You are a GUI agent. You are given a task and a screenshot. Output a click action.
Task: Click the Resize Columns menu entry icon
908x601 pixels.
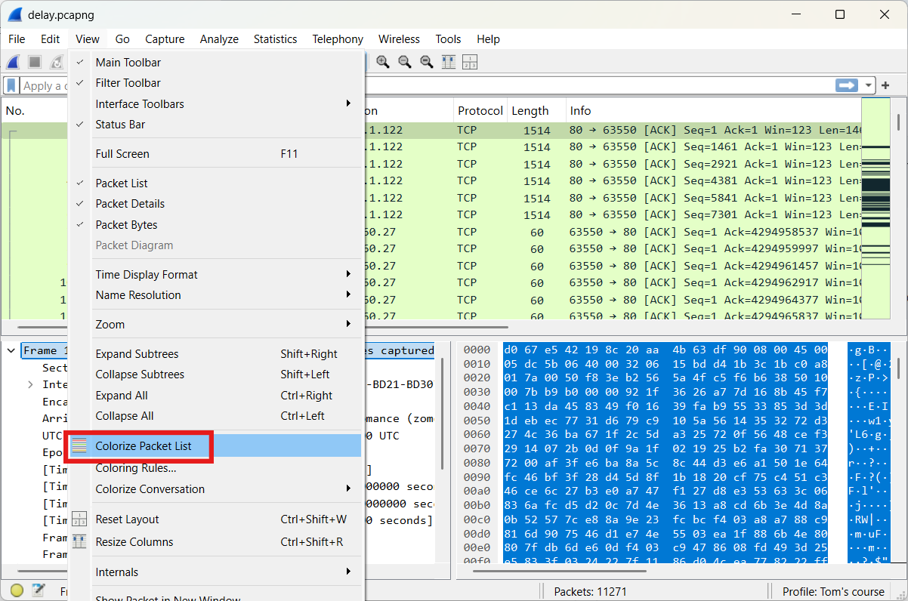80,542
